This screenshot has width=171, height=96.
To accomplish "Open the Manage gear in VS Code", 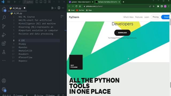I will pyautogui.click(x=4, y=89).
